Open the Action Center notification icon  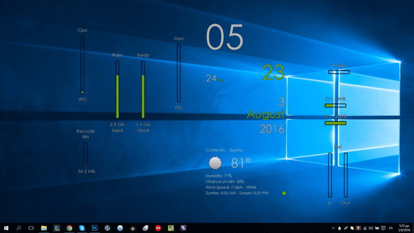pos(383,228)
